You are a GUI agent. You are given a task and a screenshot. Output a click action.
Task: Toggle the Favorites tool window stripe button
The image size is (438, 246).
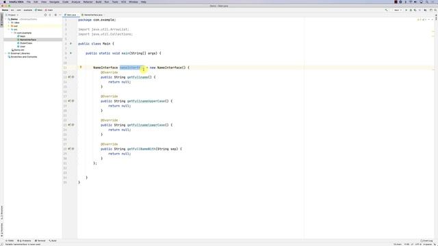click(x=1, y=230)
